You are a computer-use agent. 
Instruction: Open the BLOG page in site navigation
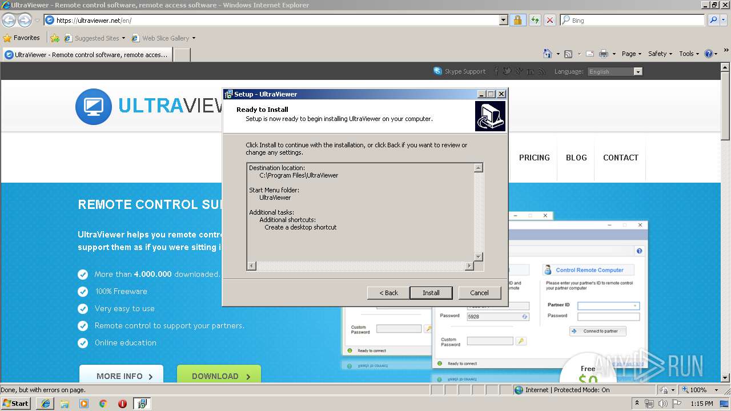pyautogui.click(x=576, y=158)
